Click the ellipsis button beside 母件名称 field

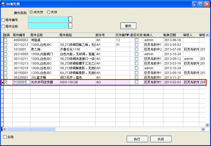(70, 26)
